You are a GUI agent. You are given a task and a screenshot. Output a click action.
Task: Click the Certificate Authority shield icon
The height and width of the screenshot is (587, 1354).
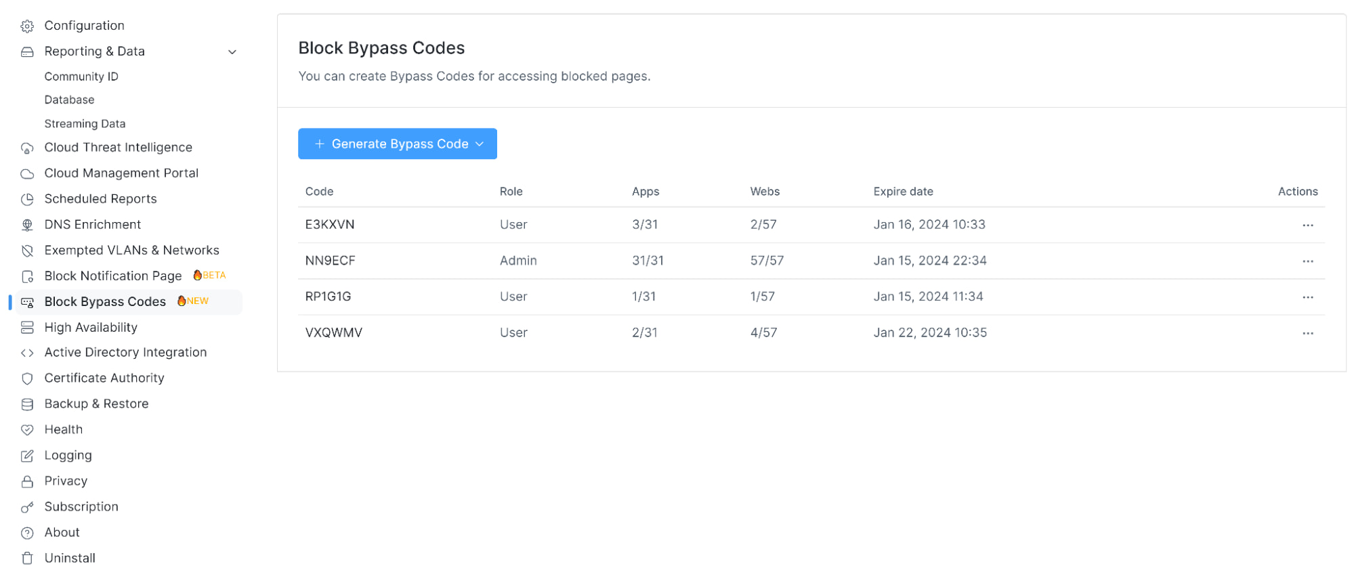[x=27, y=379]
